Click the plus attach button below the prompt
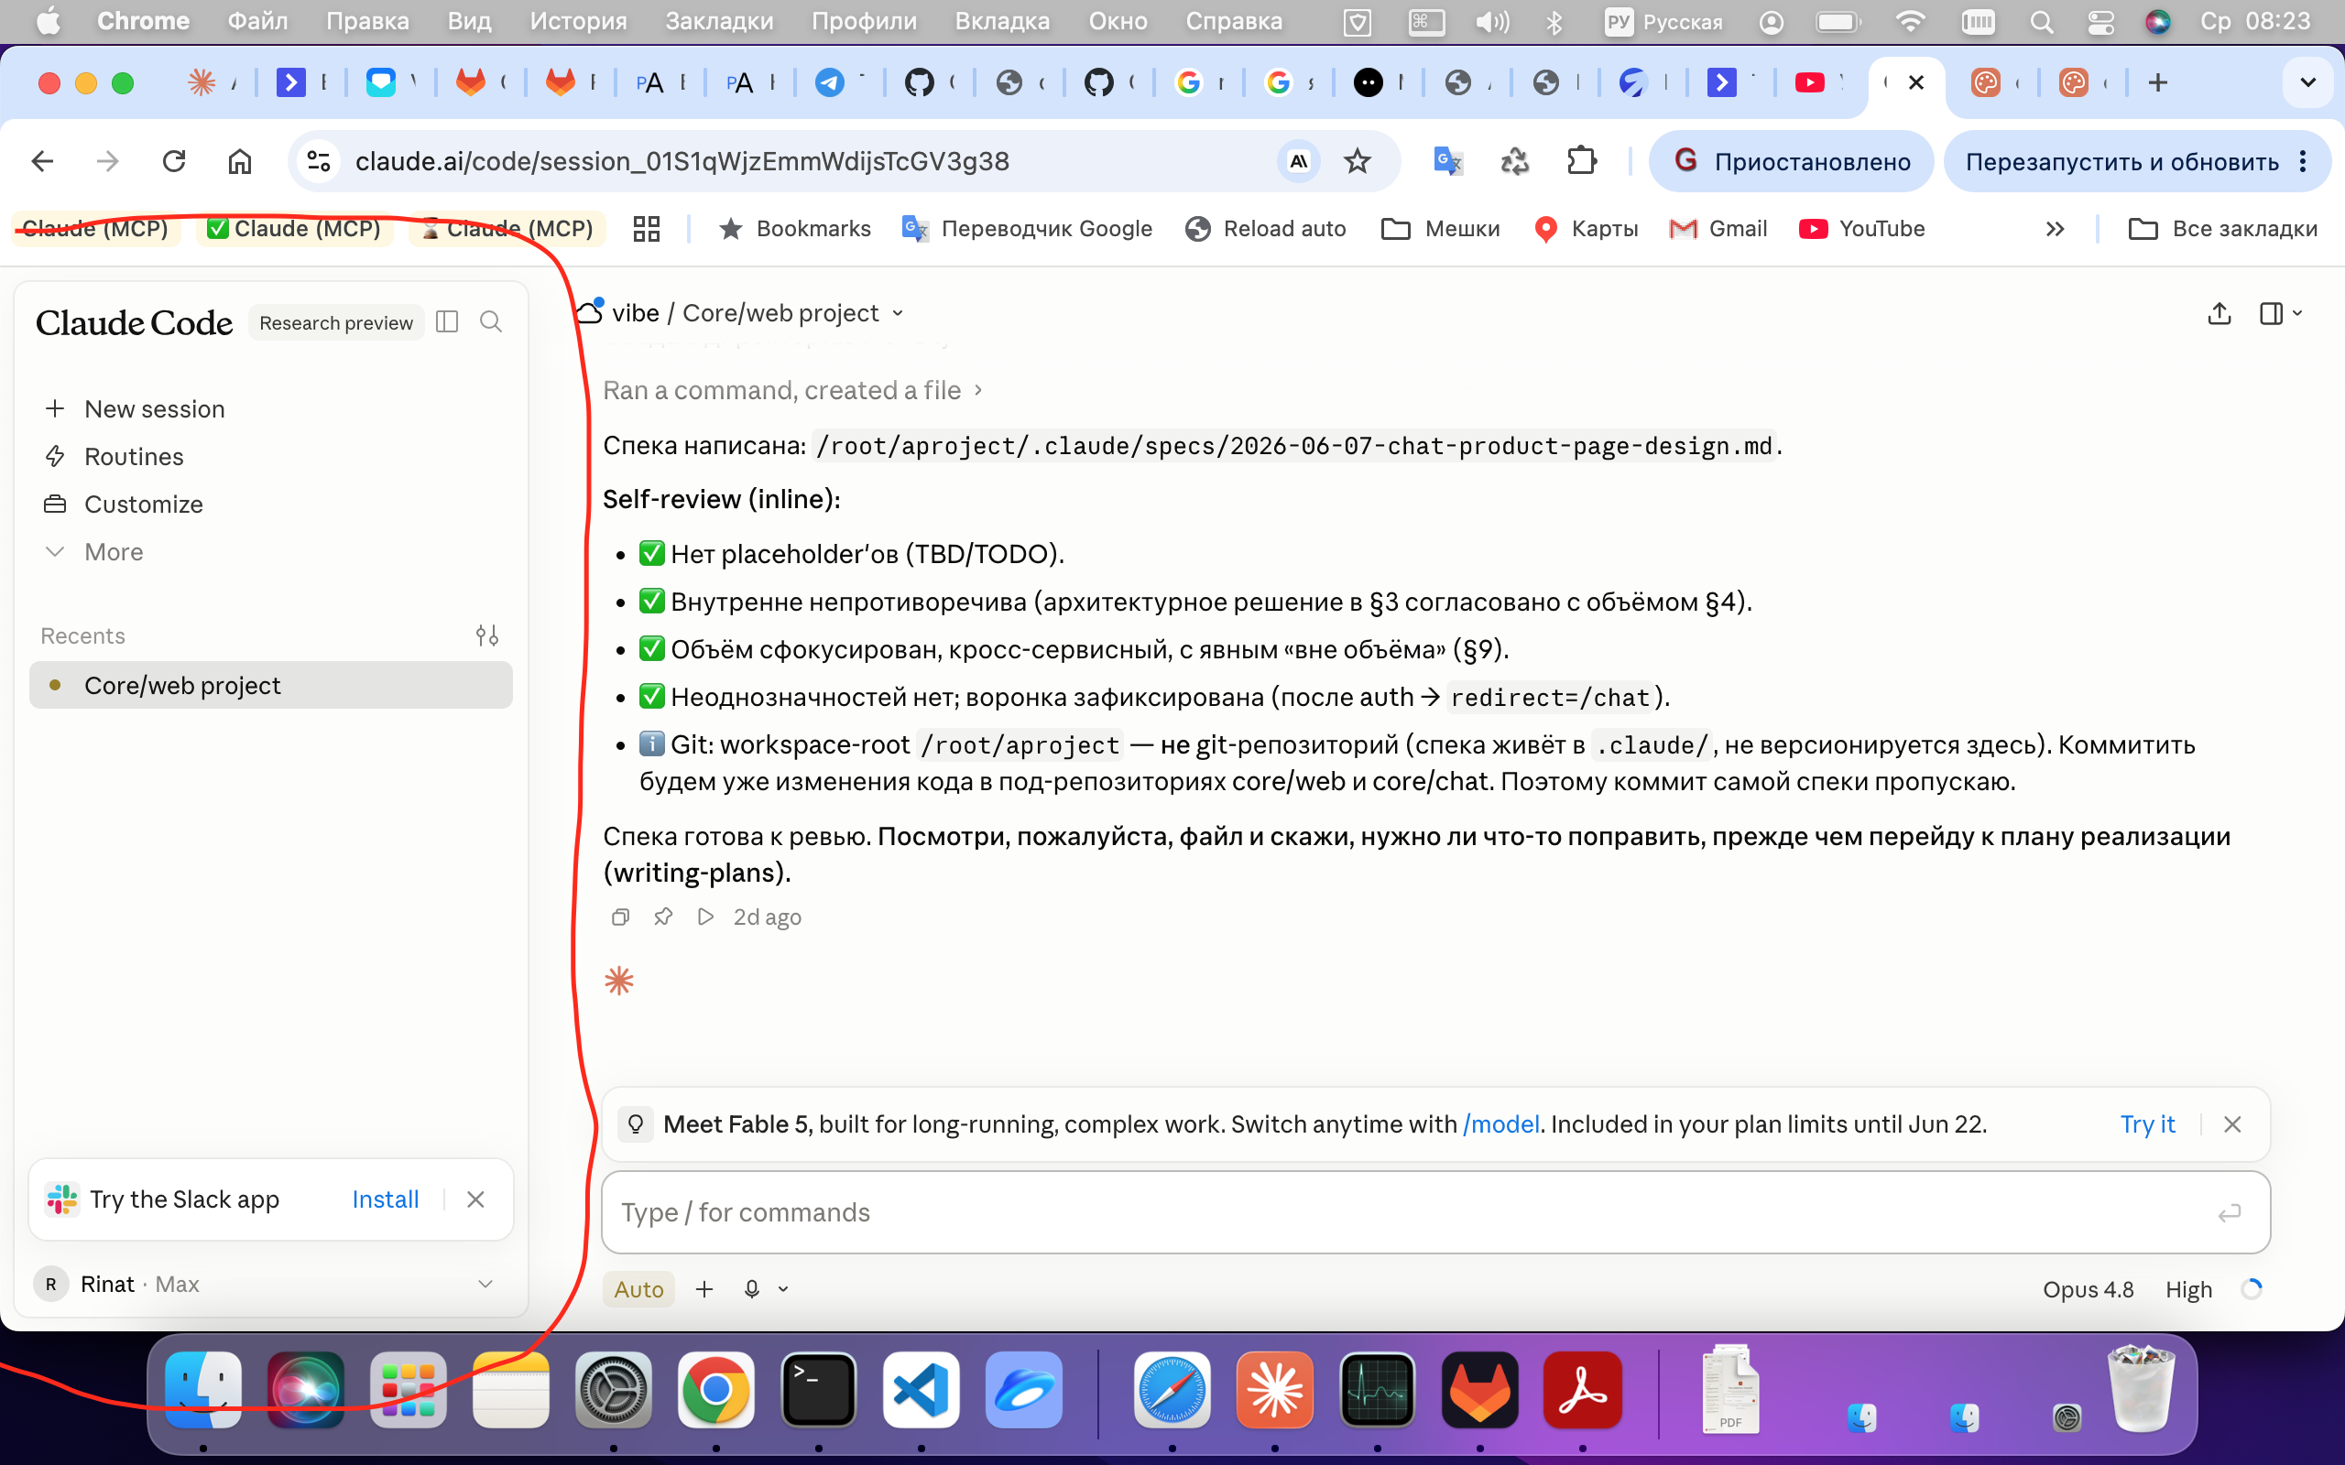The image size is (2345, 1465). tap(704, 1288)
